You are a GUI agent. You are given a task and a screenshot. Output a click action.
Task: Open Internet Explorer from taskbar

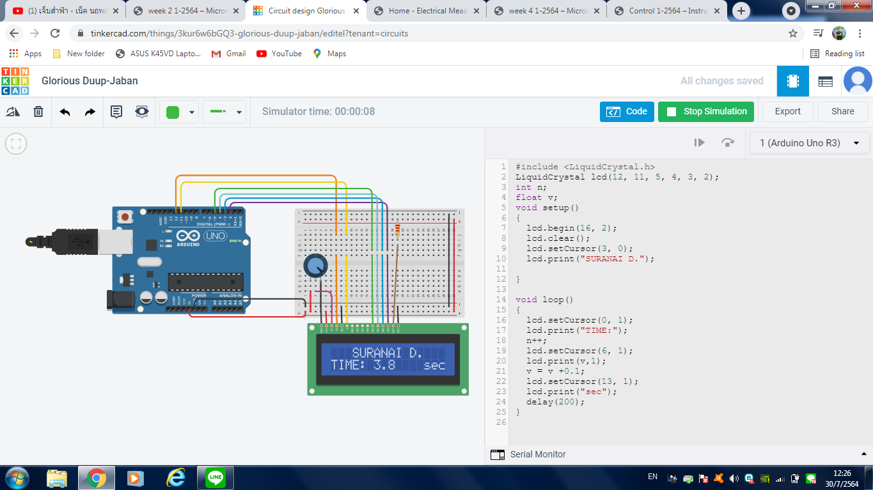coord(175,477)
